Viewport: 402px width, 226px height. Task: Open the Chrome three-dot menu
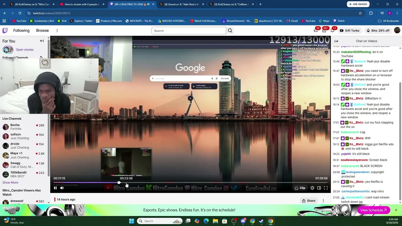397,13
